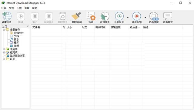Select the 压缩文件 category
194x110 pixels.
tap(19, 33)
